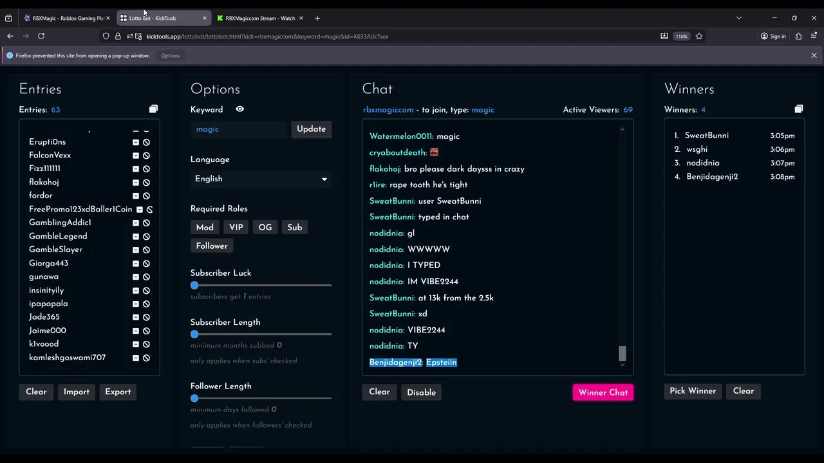Adjust the Subscriber Luck slider handle
Image resolution: width=824 pixels, height=463 pixels.
point(194,286)
